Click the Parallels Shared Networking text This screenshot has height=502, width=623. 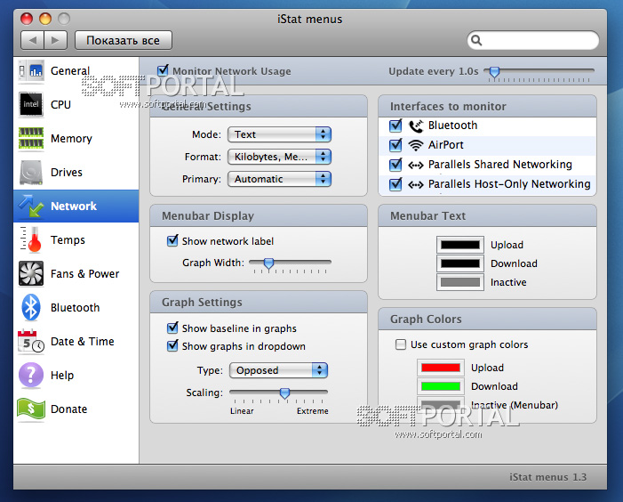(500, 165)
